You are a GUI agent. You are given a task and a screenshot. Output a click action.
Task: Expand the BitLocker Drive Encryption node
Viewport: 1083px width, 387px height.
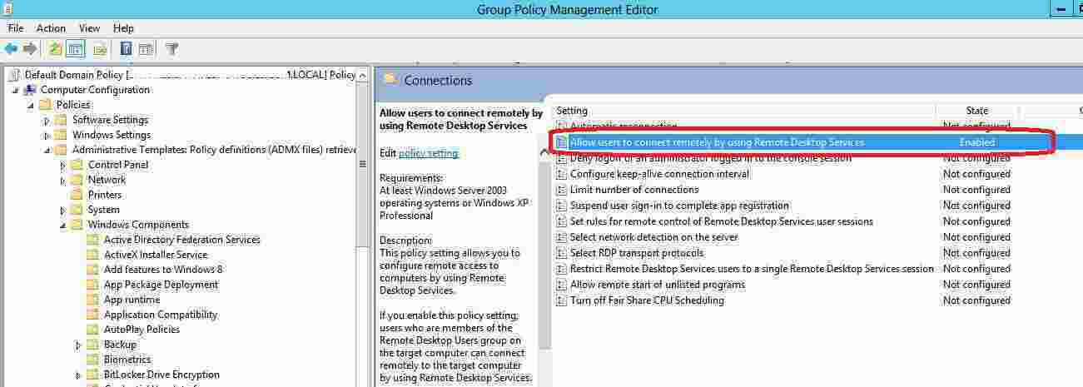point(78,375)
